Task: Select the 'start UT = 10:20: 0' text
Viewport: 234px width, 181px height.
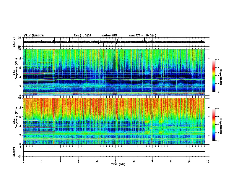Action: tap(143, 35)
